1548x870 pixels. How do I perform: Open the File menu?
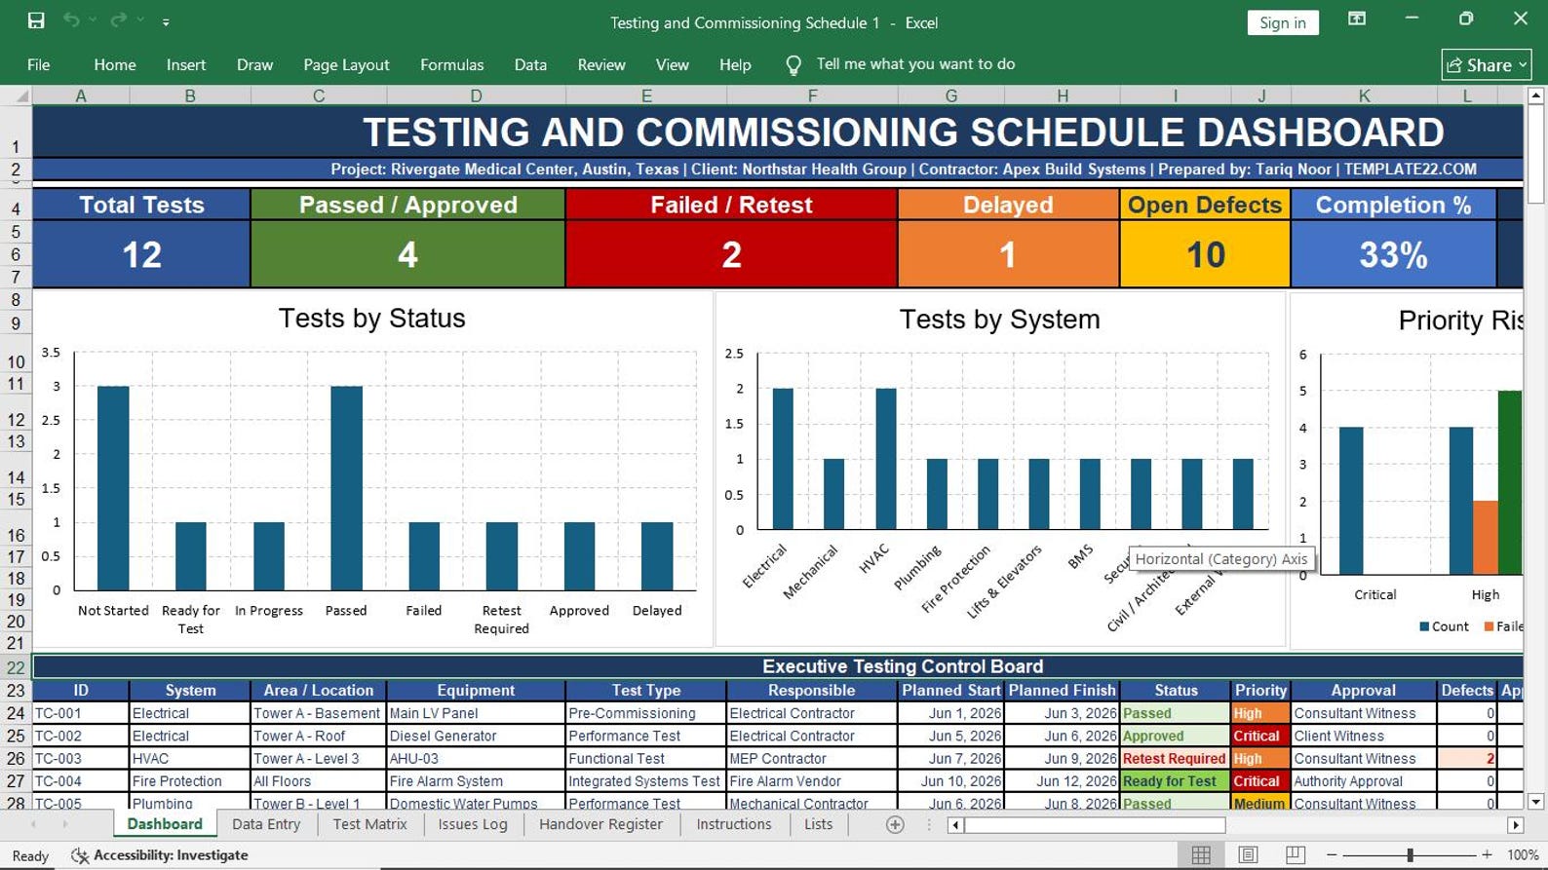39,64
